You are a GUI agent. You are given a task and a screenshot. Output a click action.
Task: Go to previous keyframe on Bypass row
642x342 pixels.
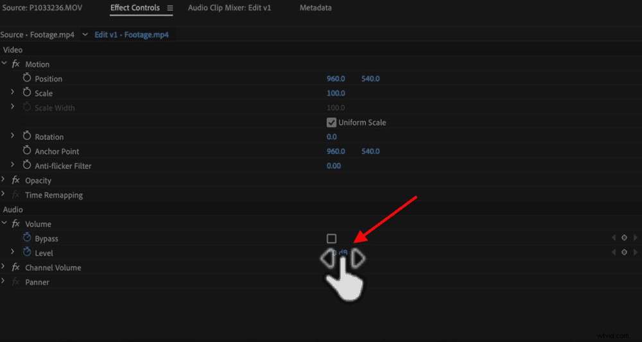613,237
